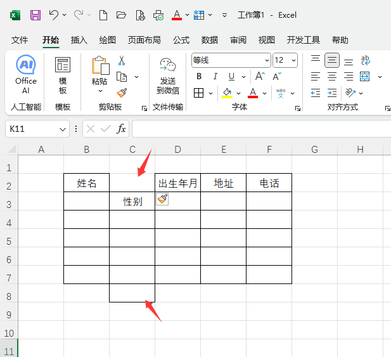The width and height of the screenshot is (391, 357).
Task: Toggle align text left
Action: [316, 76]
